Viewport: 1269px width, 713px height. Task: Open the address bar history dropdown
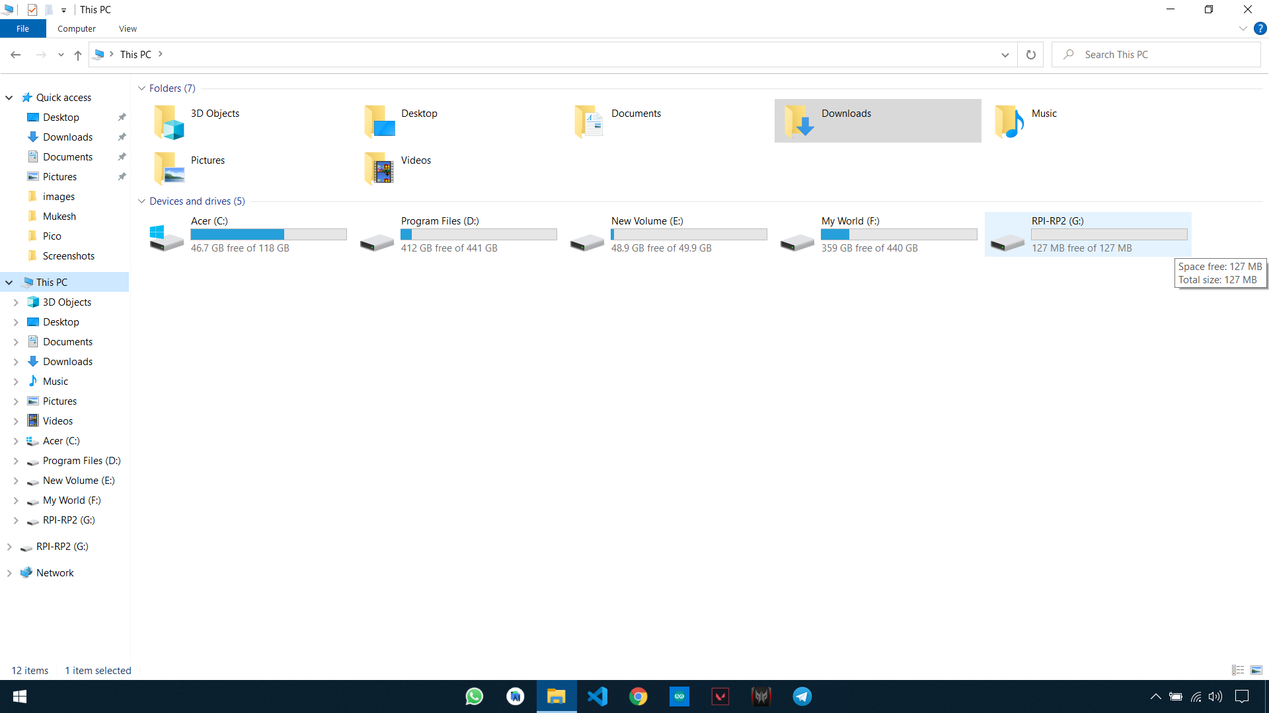(1005, 55)
